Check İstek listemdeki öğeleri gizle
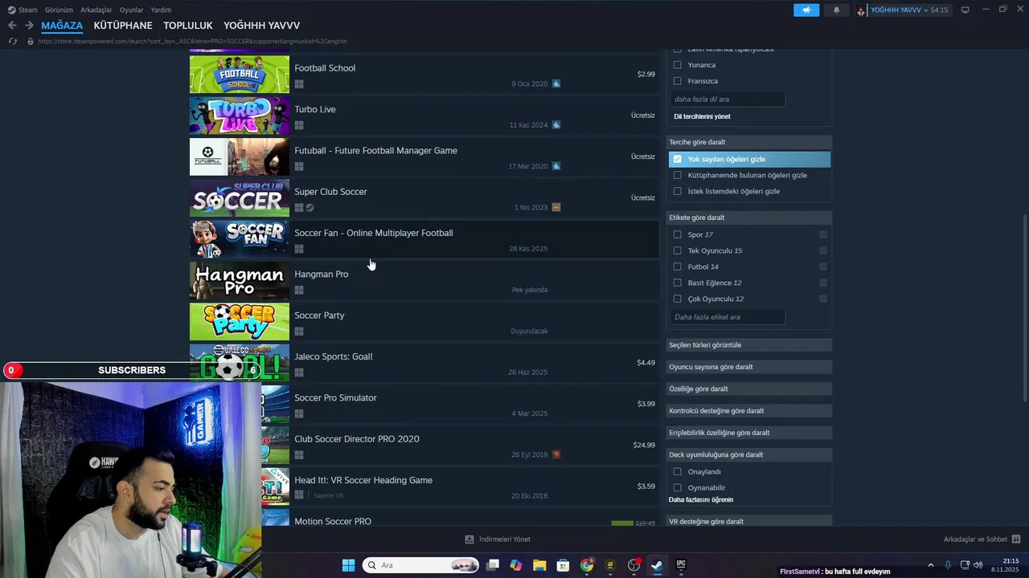The height and width of the screenshot is (578, 1029). point(677,191)
